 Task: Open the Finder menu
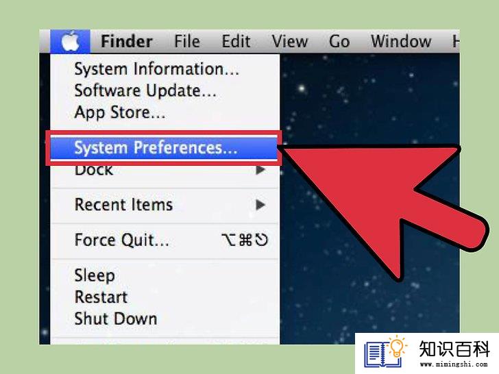point(127,41)
